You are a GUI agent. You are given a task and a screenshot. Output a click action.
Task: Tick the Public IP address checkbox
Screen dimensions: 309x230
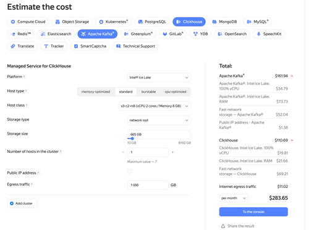point(129,171)
